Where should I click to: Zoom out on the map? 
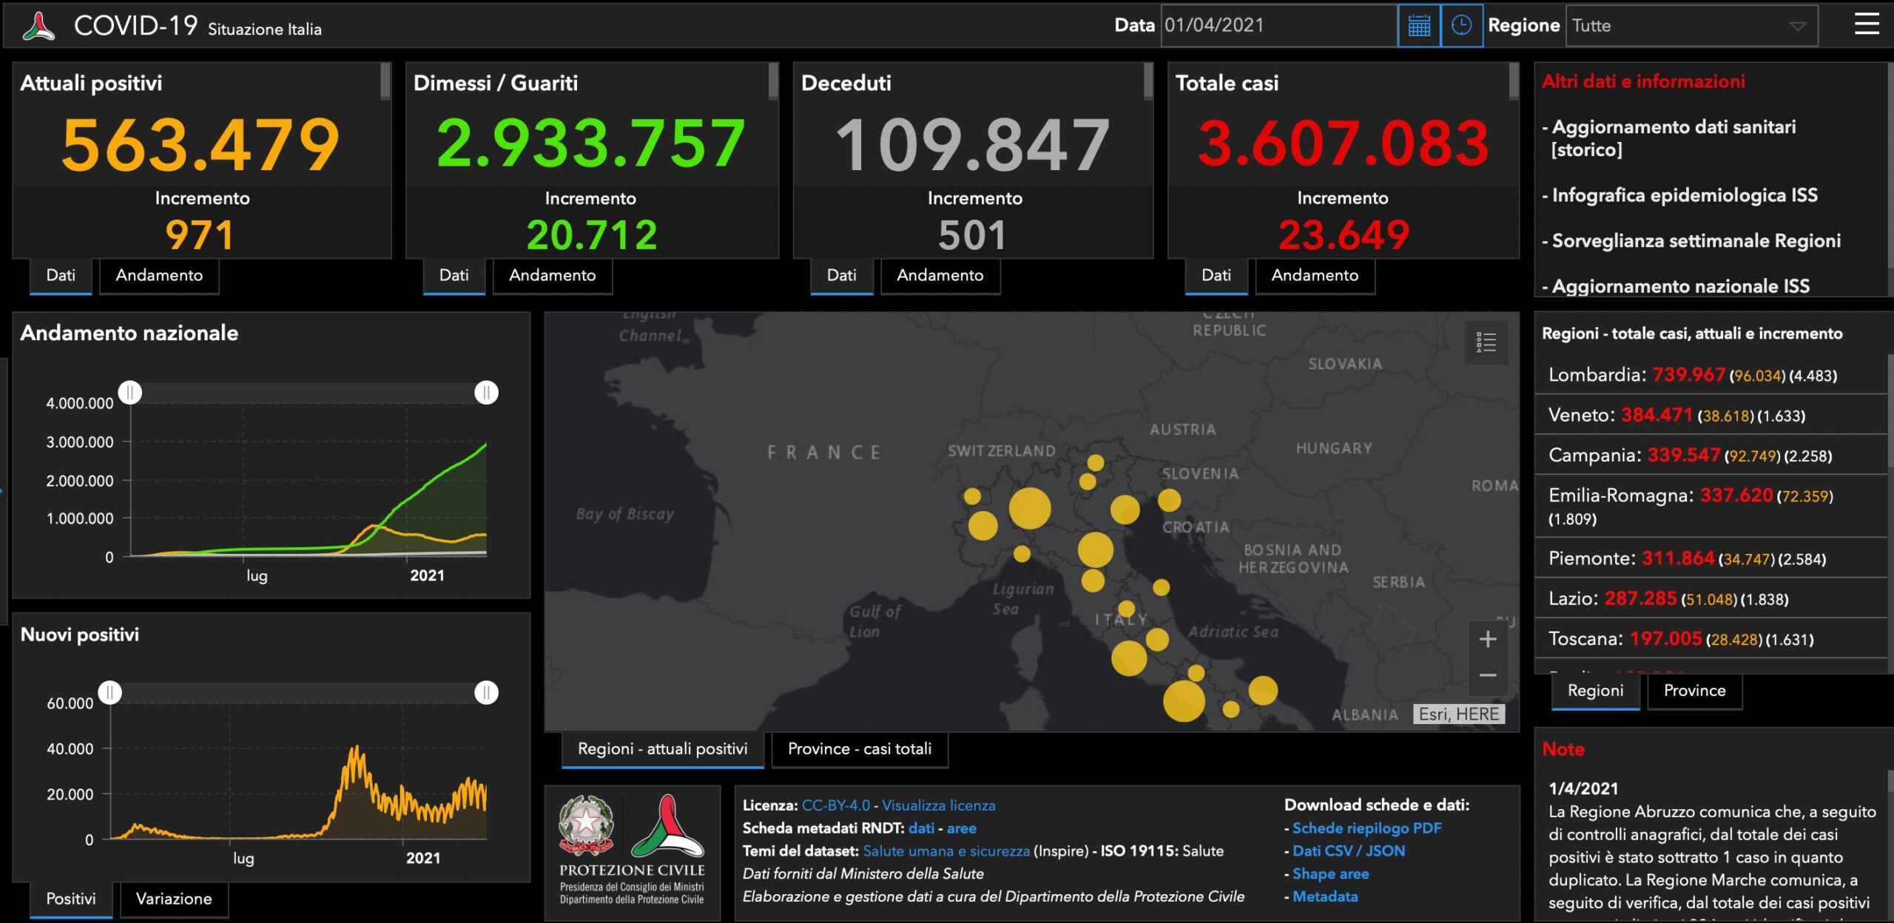click(1487, 675)
